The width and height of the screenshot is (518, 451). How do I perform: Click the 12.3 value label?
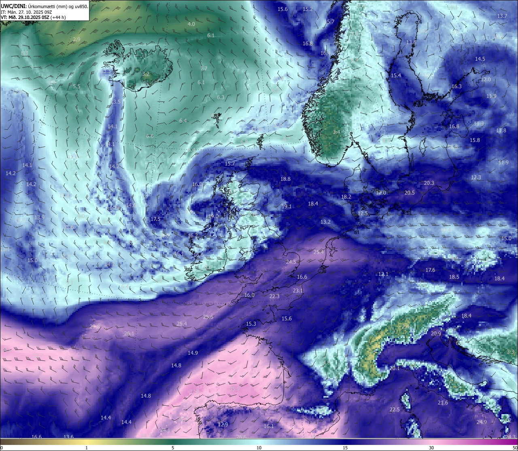point(476,177)
